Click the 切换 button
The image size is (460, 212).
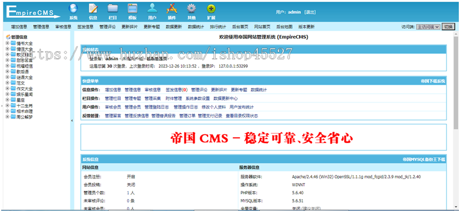click(x=448, y=26)
